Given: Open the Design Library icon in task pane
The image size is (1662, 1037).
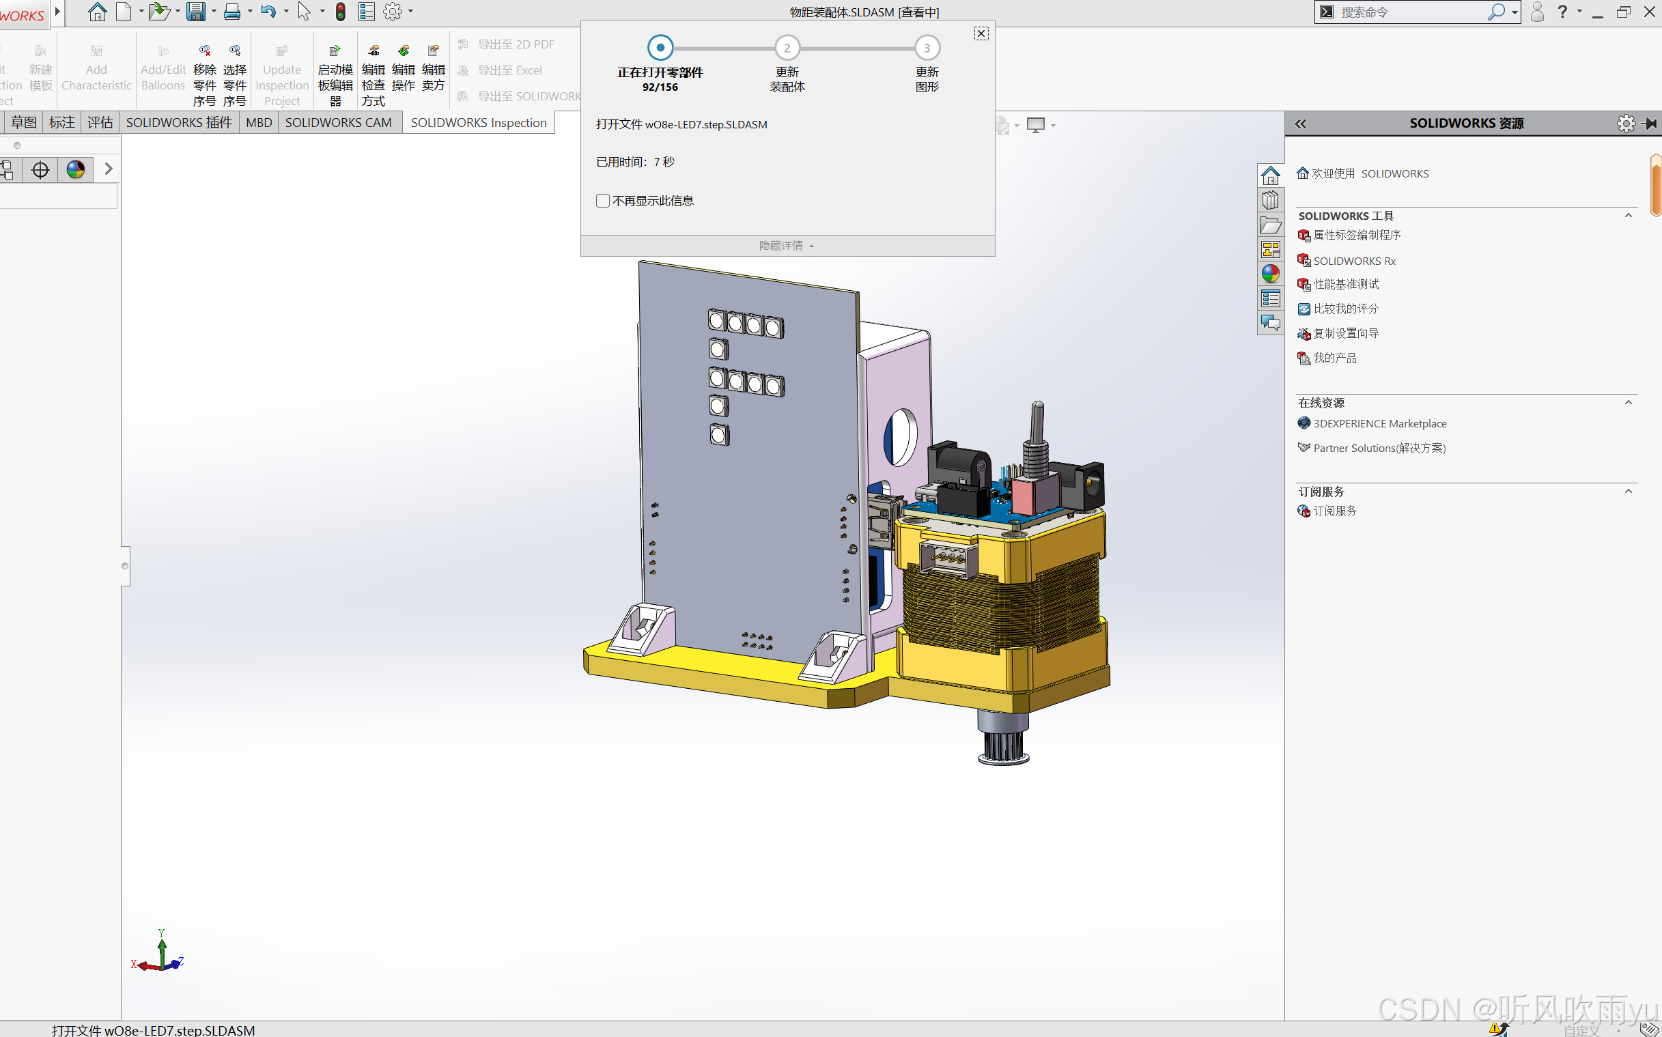Looking at the screenshot, I should point(1269,200).
